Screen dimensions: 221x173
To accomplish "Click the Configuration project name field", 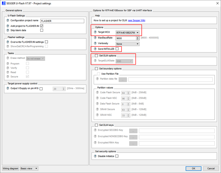I will [62, 21].
